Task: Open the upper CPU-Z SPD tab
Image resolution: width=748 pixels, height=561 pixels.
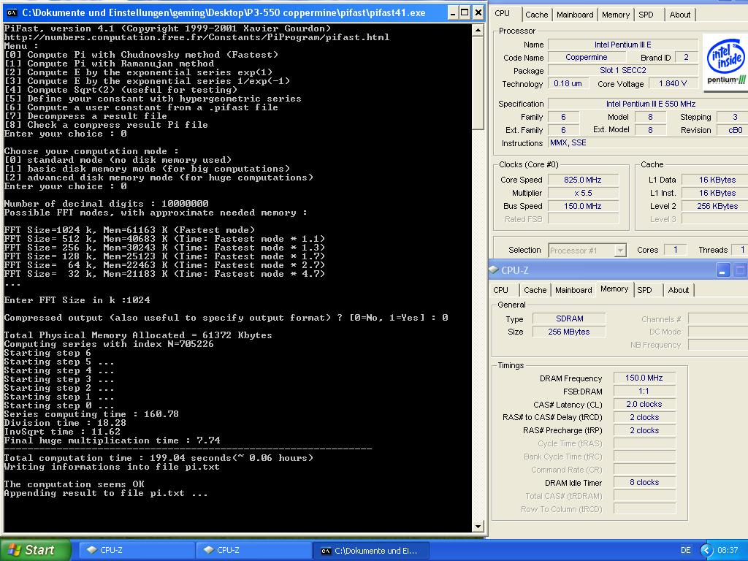Action: (x=646, y=15)
